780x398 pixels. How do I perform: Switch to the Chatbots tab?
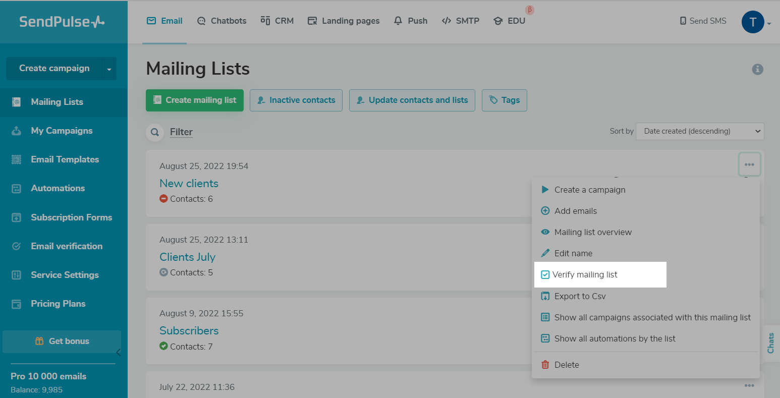click(x=221, y=21)
